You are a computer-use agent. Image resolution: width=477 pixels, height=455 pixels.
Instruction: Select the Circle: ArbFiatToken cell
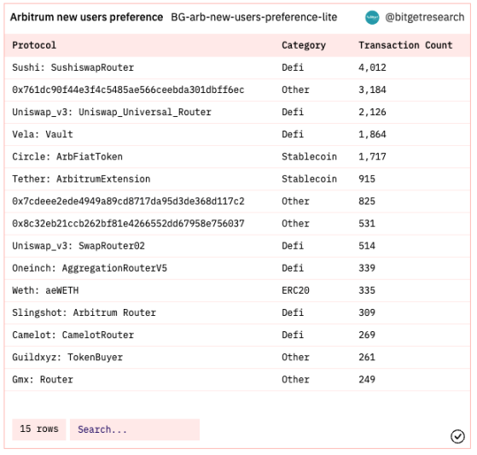(x=67, y=156)
